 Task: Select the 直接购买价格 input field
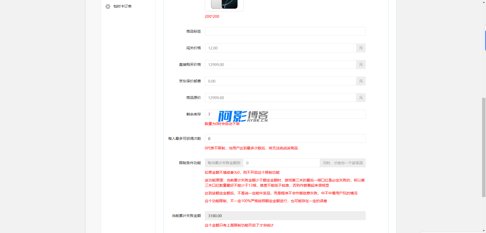click(280, 64)
